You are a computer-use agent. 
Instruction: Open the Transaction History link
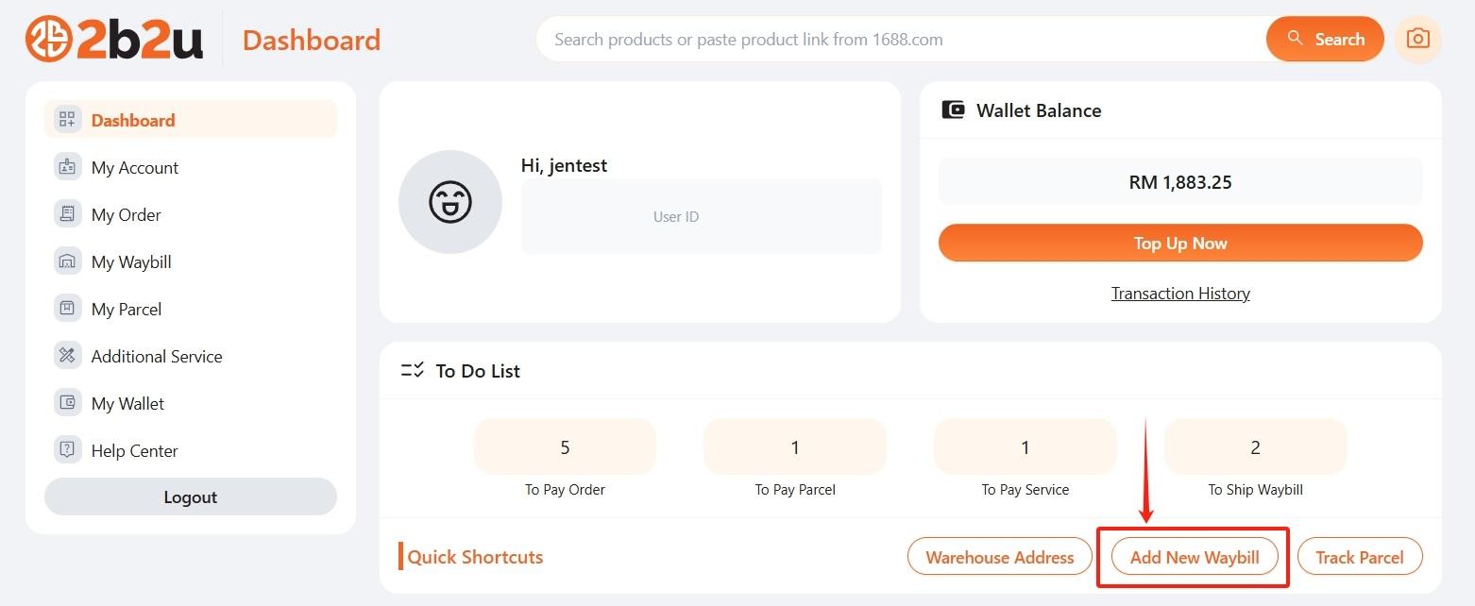click(x=1180, y=294)
